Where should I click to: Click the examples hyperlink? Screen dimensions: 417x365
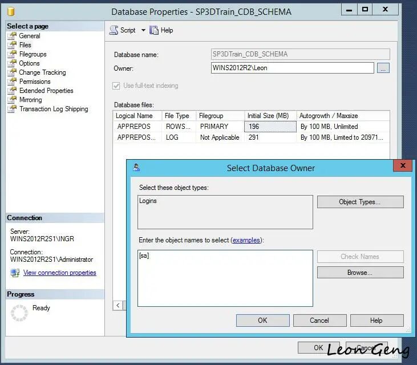pyautogui.click(x=246, y=240)
